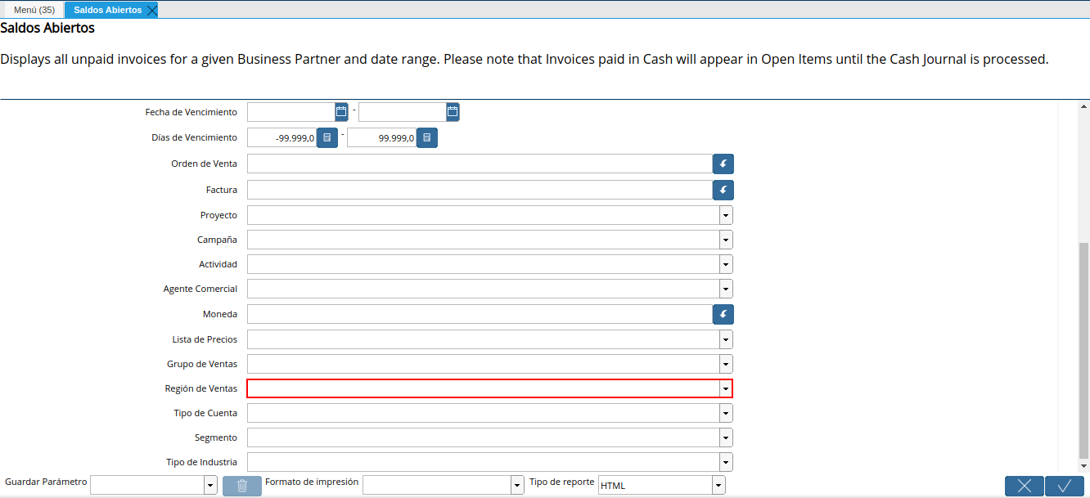The width and height of the screenshot is (1090, 498).
Task: Expand the Región de Ventas dropdown
Action: tap(726, 388)
